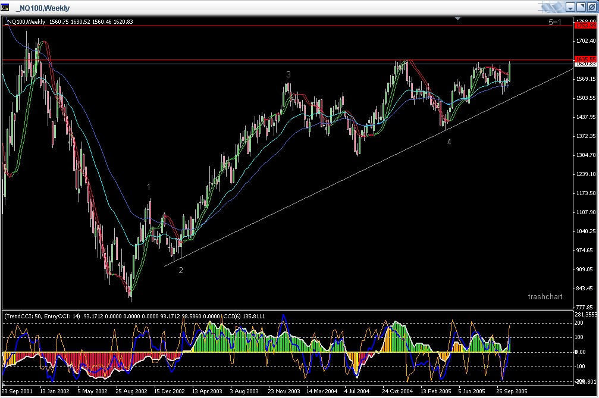
Task: Select the red 1635.55 price level tag
Action: 585,59
